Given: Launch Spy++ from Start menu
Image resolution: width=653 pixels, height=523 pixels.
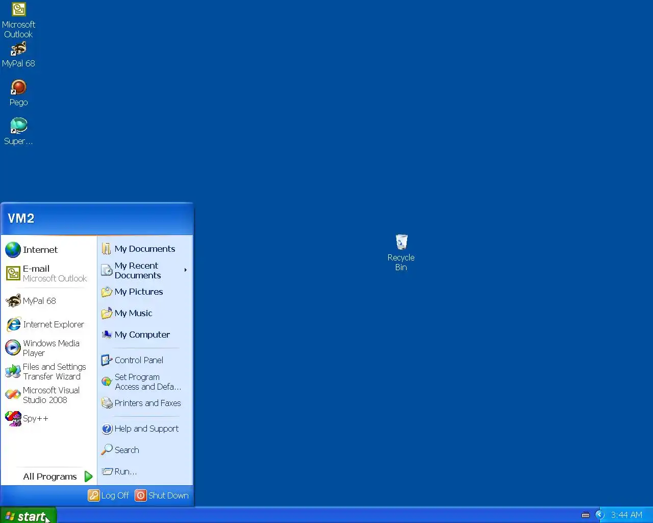Looking at the screenshot, I should (49, 418).
